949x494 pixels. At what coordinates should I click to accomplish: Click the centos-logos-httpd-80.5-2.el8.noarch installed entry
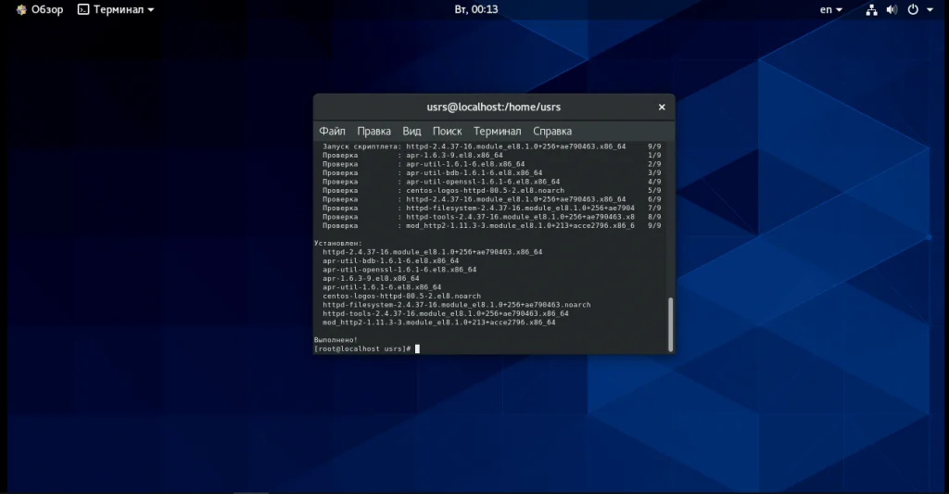click(x=402, y=296)
